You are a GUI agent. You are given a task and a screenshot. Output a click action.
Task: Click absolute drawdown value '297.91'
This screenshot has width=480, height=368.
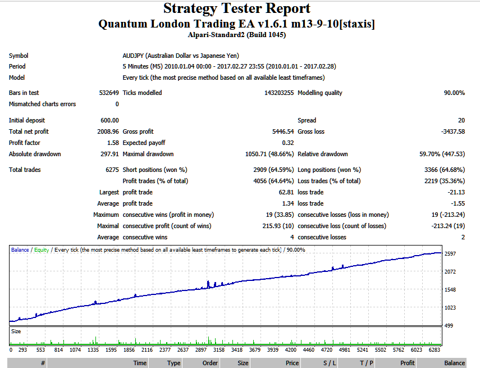pyautogui.click(x=109, y=154)
